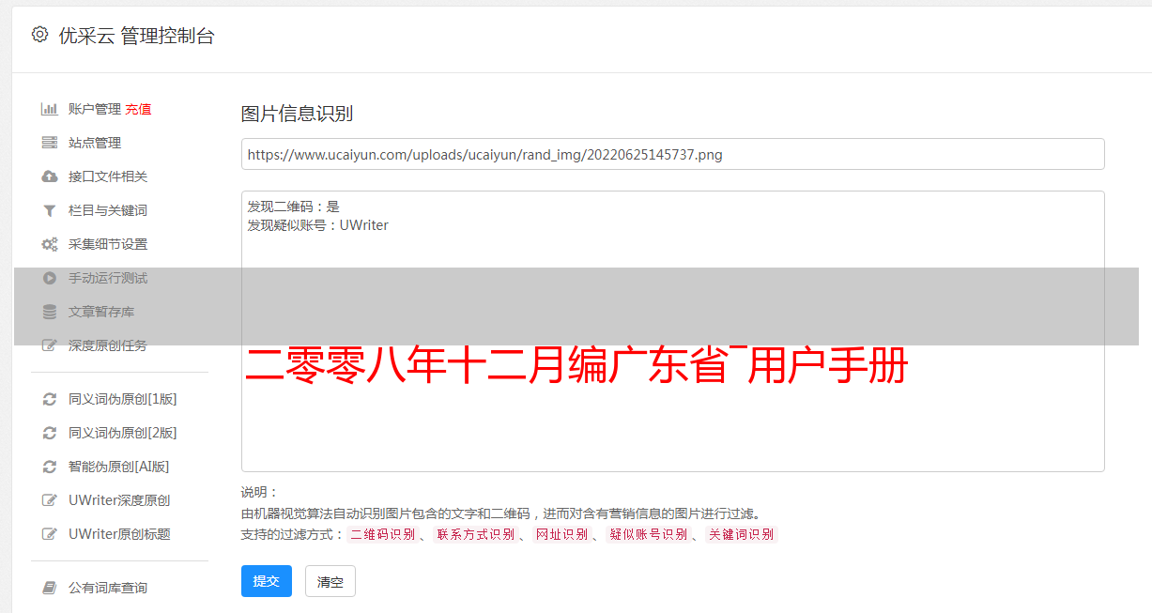The image size is (1152, 613).
Task: Click the refresh icon for 同义词伪原创[2版]
Action: pyautogui.click(x=50, y=433)
